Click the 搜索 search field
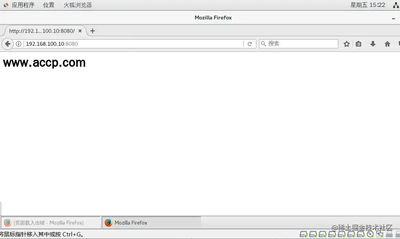Screen dimensions: 400x239 [298, 44]
